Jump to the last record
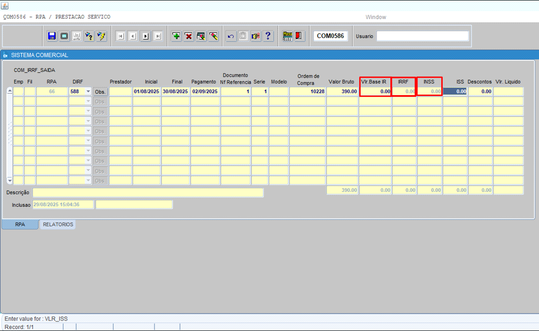The height and width of the screenshot is (331, 539). 158,36
